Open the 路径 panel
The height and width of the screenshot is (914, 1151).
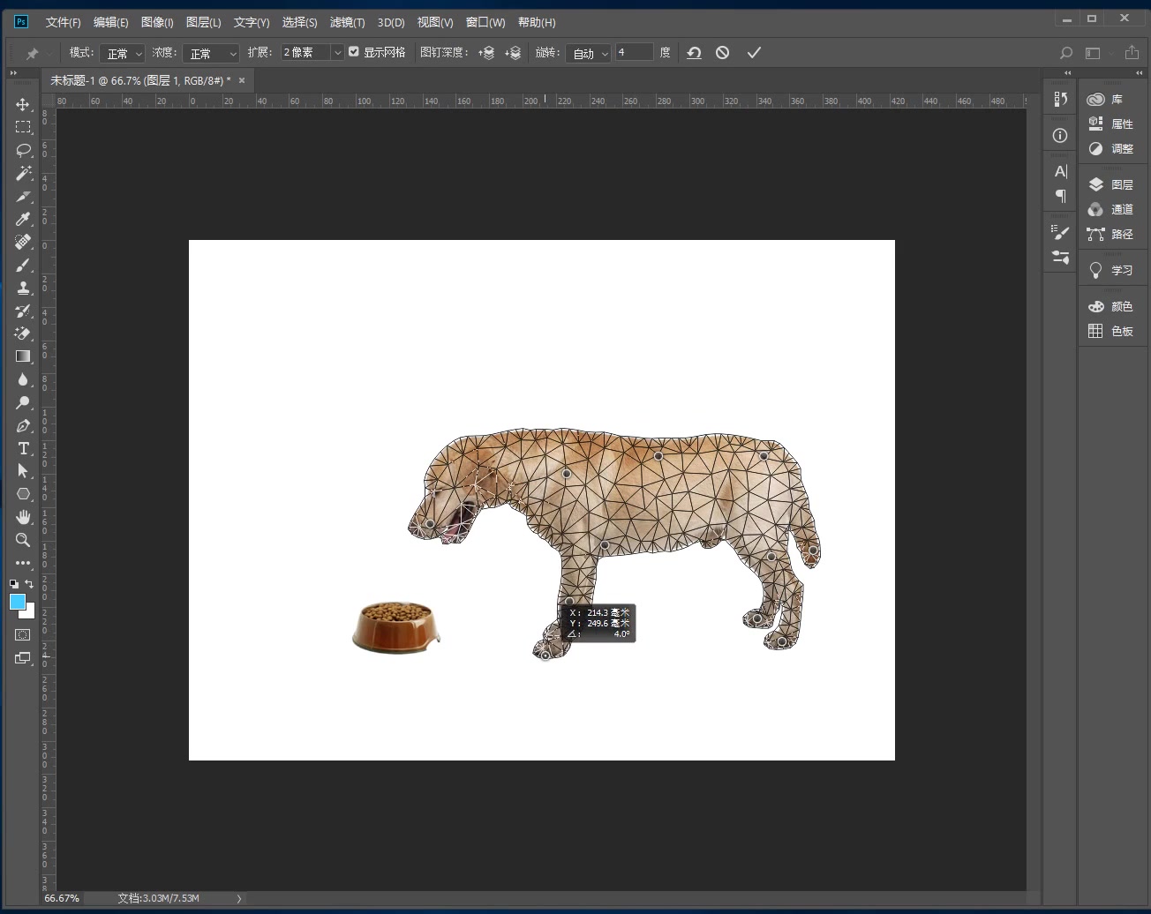click(x=1110, y=234)
